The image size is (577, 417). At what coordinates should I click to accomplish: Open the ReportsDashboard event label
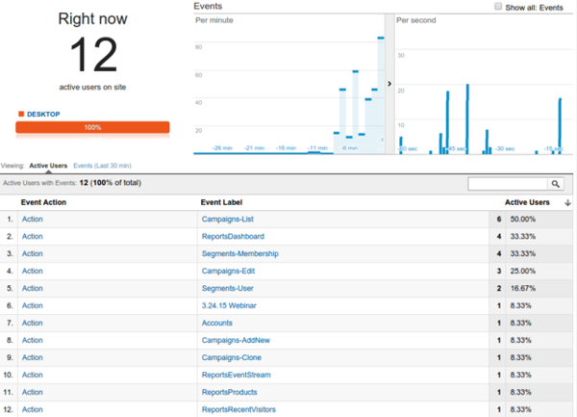tap(232, 236)
